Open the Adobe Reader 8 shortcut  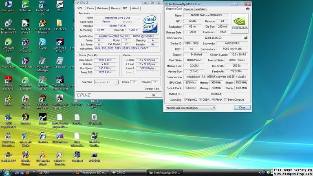(x=8, y=80)
